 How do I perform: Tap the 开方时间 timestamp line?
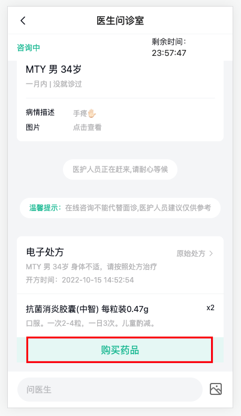(x=80, y=280)
